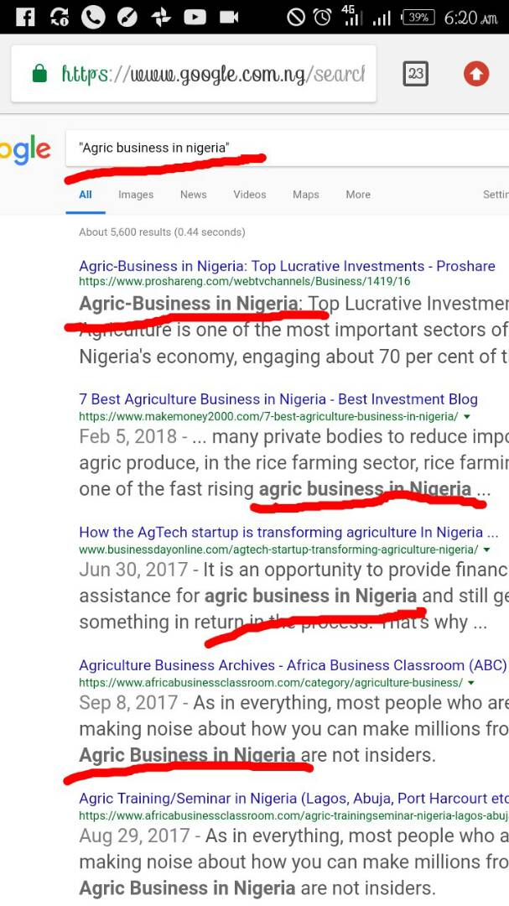Open 7 Best Agriculture Business link
This screenshot has width=509, height=906.
pyautogui.click(x=278, y=399)
